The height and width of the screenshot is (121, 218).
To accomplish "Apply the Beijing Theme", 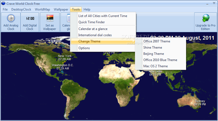I will (161, 54).
